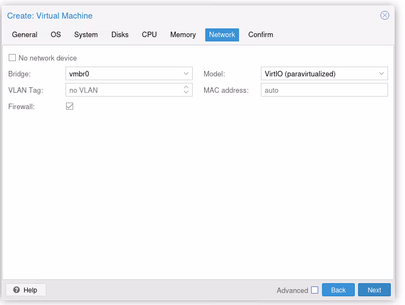The image size is (405, 305).
Task: Go to the System tab
Action: (x=86, y=34)
